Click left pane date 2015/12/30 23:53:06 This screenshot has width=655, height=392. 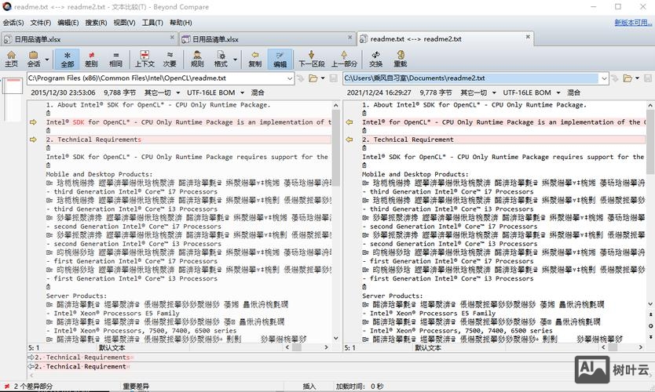click(63, 93)
